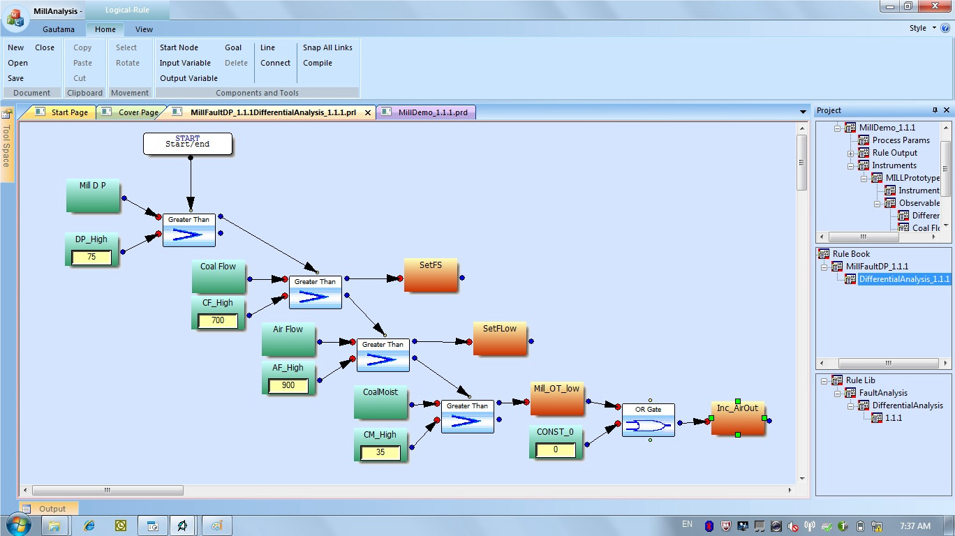This screenshot has width=955, height=536.
Task: Click the canvas vertical scrollbar thumb
Action: tap(802, 162)
